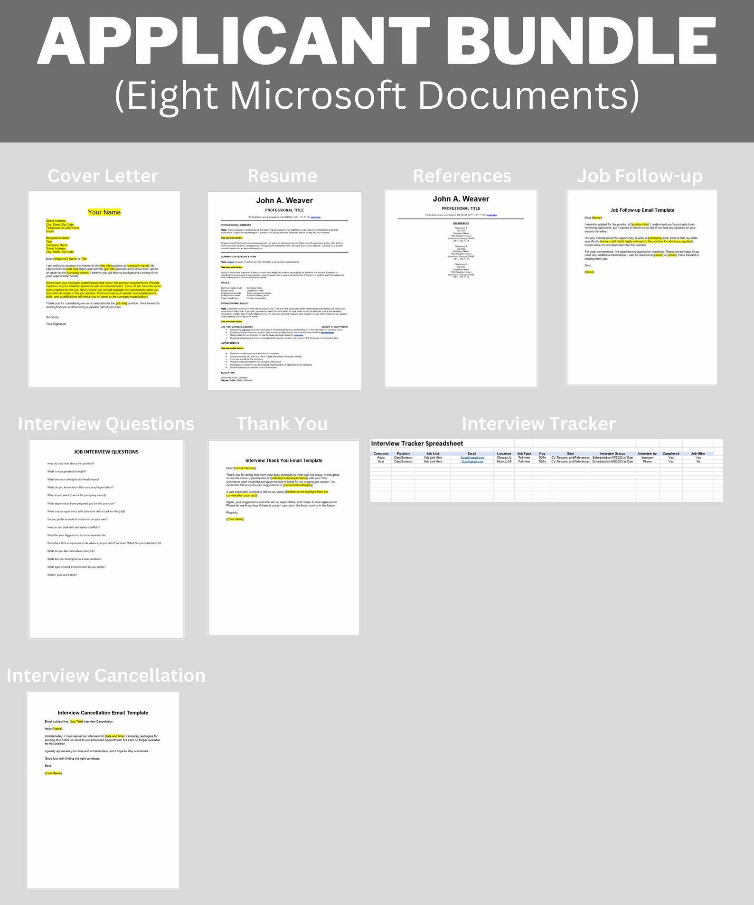Select the highlighted 'Your Name' cover letter title
Viewport: 754px width, 905px height.
point(104,212)
